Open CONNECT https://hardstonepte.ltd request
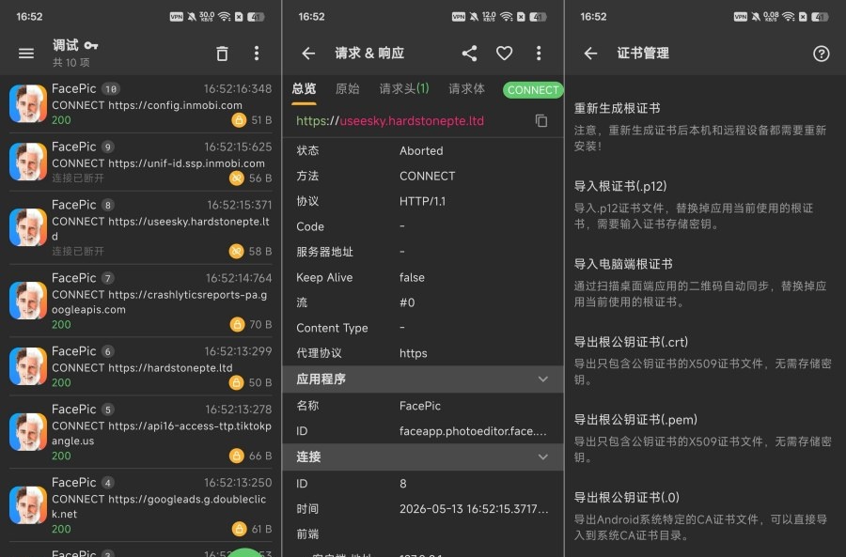This screenshot has width=846, height=557. (142, 368)
